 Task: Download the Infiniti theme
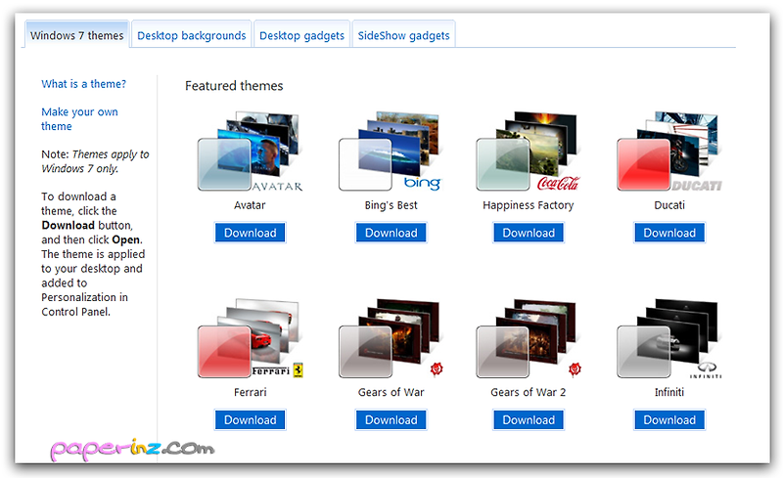click(x=669, y=419)
